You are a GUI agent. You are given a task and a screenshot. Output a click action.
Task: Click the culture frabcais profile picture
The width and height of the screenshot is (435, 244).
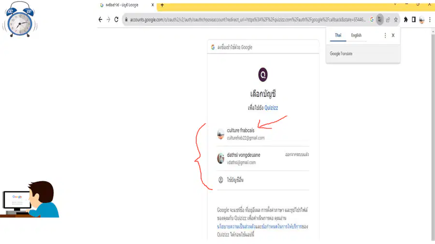(221, 134)
